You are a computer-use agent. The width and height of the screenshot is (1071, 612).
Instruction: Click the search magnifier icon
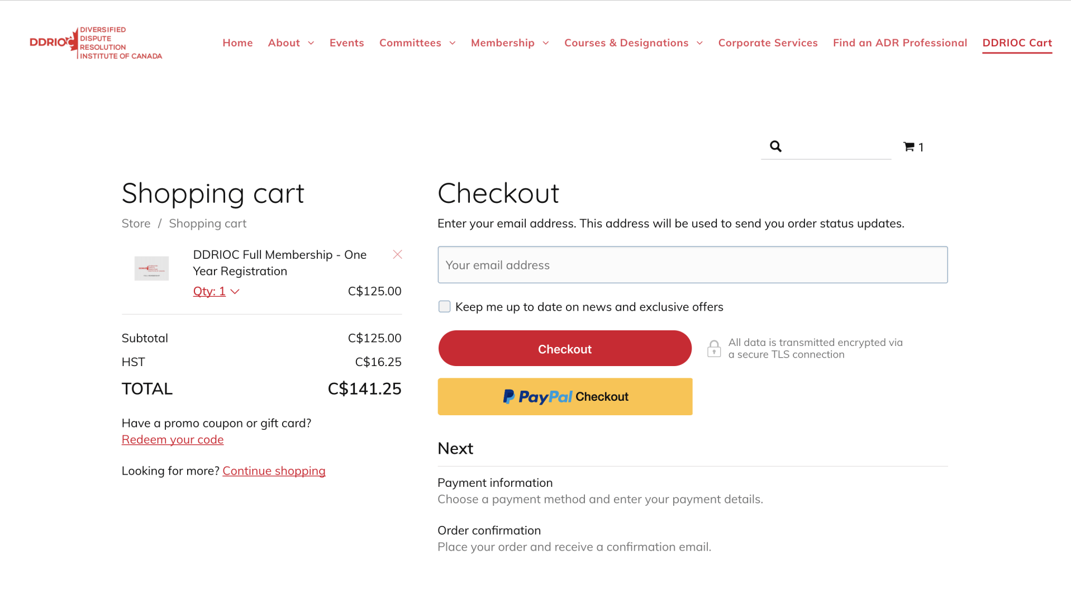pos(775,146)
